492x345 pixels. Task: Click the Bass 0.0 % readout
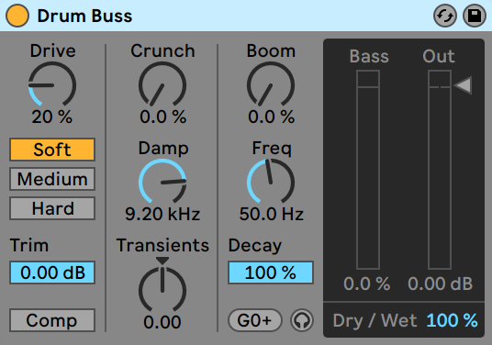click(367, 284)
